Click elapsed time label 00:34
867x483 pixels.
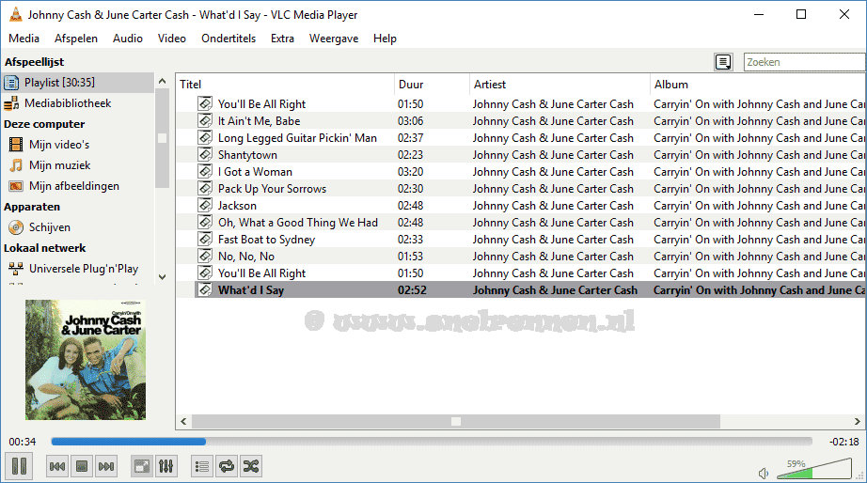[23, 442]
